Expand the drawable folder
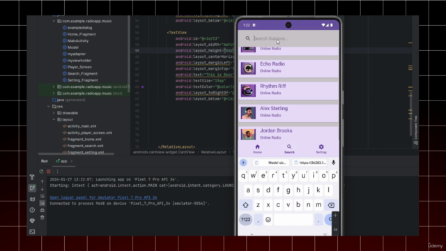Viewport: 446px width, 251px height. [x=54, y=113]
